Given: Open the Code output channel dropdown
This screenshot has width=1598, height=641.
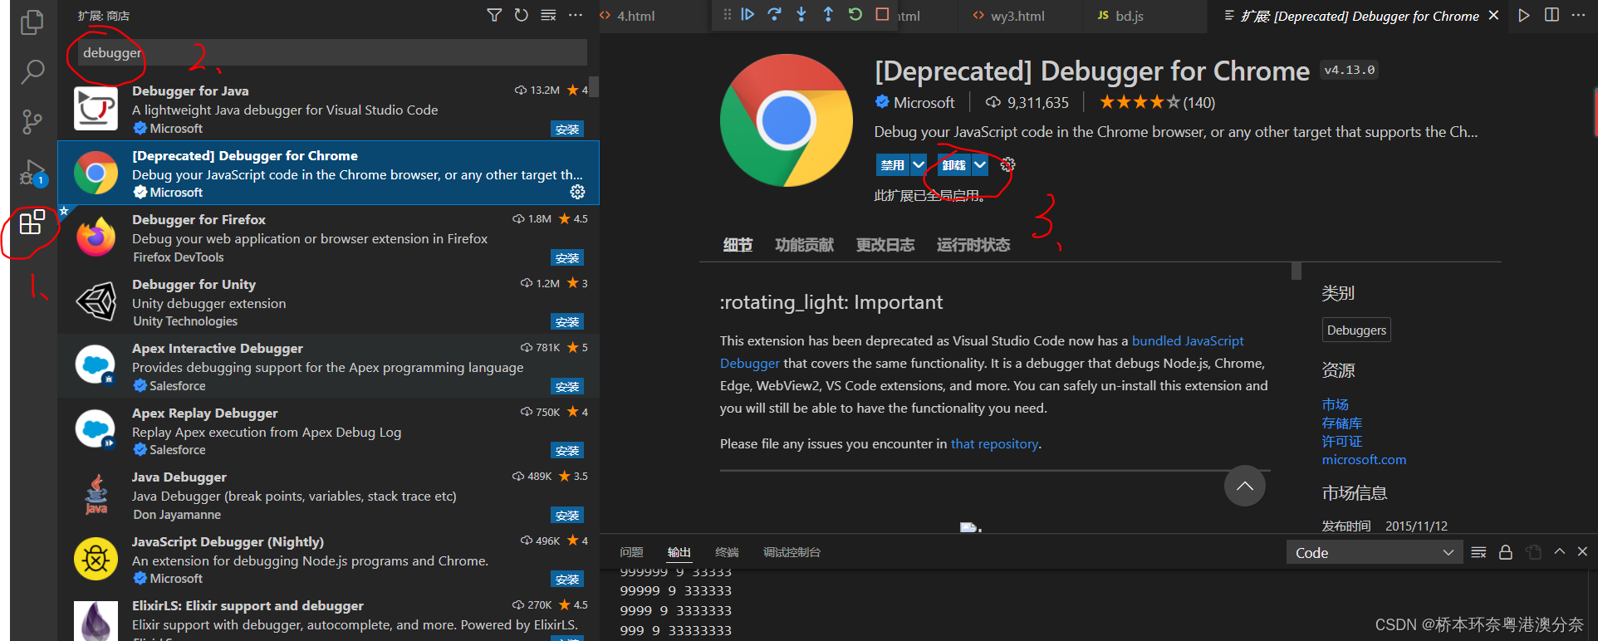Looking at the screenshot, I should [x=1375, y=552].
